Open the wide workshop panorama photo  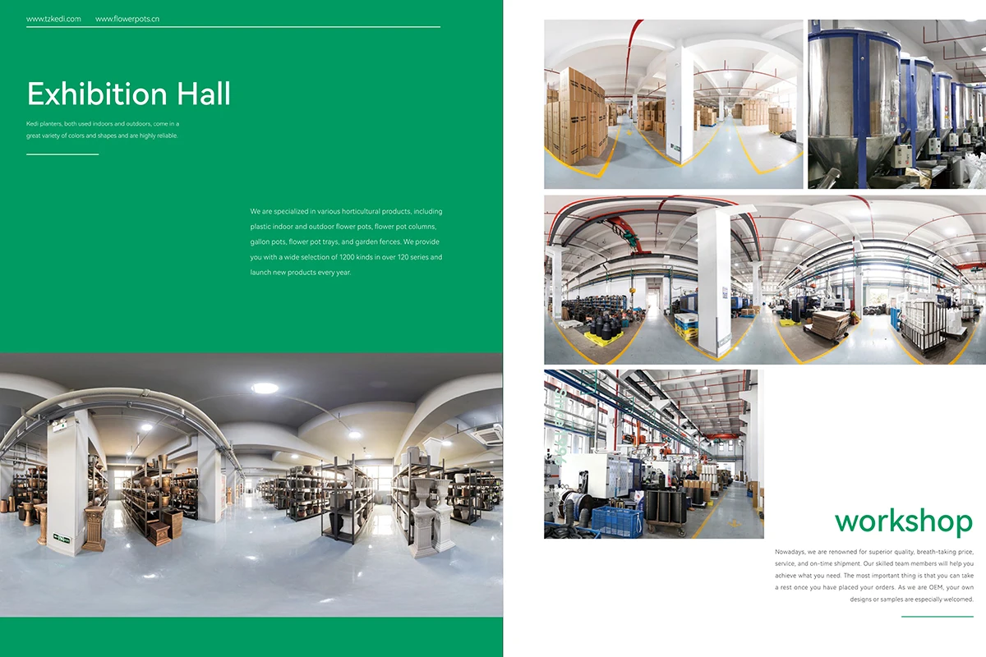[x=765, y=279]
